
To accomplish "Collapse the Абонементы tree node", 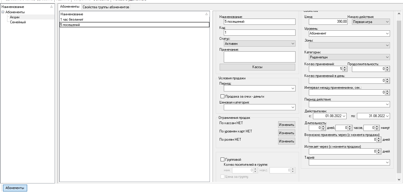I will click(3, 12).
